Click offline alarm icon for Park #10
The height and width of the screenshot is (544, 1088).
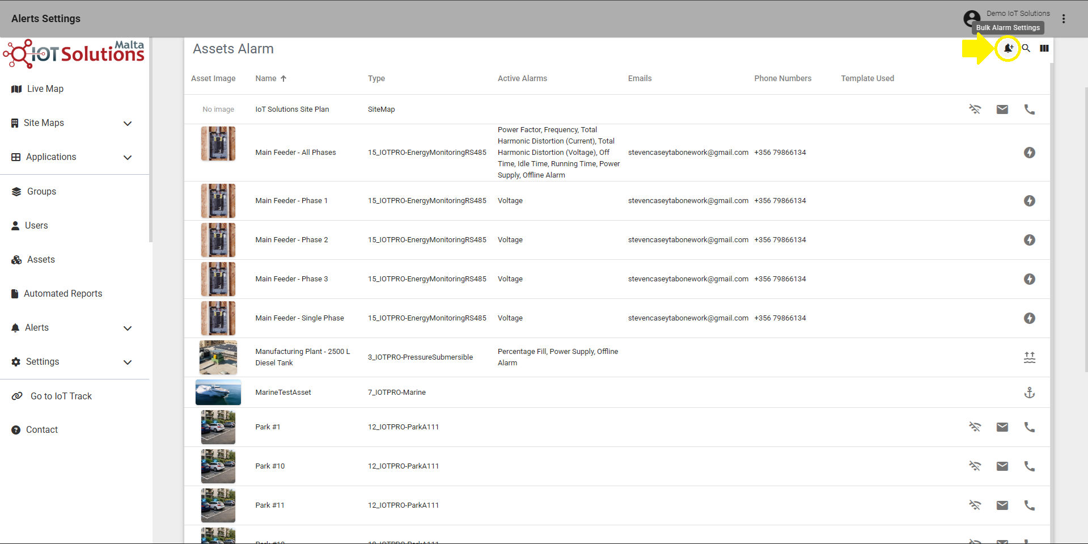(x=975, y=466)
